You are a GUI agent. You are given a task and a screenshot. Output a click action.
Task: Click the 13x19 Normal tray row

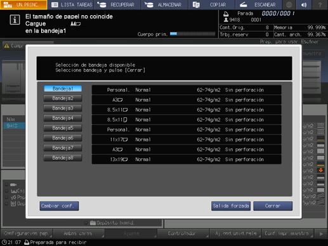coord(187,159)
